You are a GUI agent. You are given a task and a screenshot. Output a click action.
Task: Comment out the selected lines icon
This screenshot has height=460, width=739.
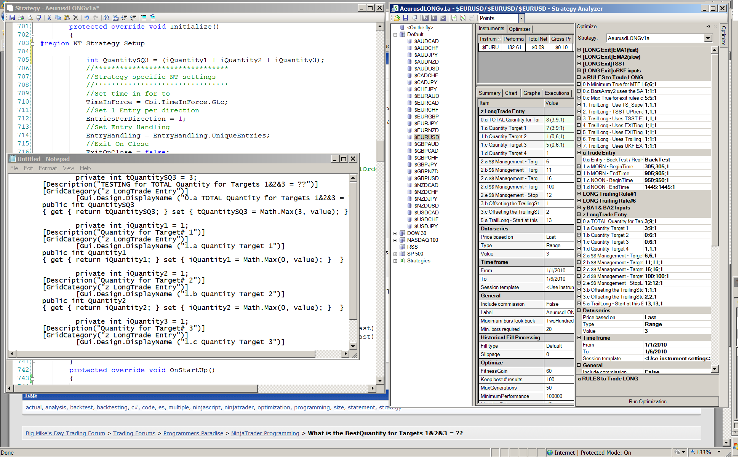click(x=144, y=18)
